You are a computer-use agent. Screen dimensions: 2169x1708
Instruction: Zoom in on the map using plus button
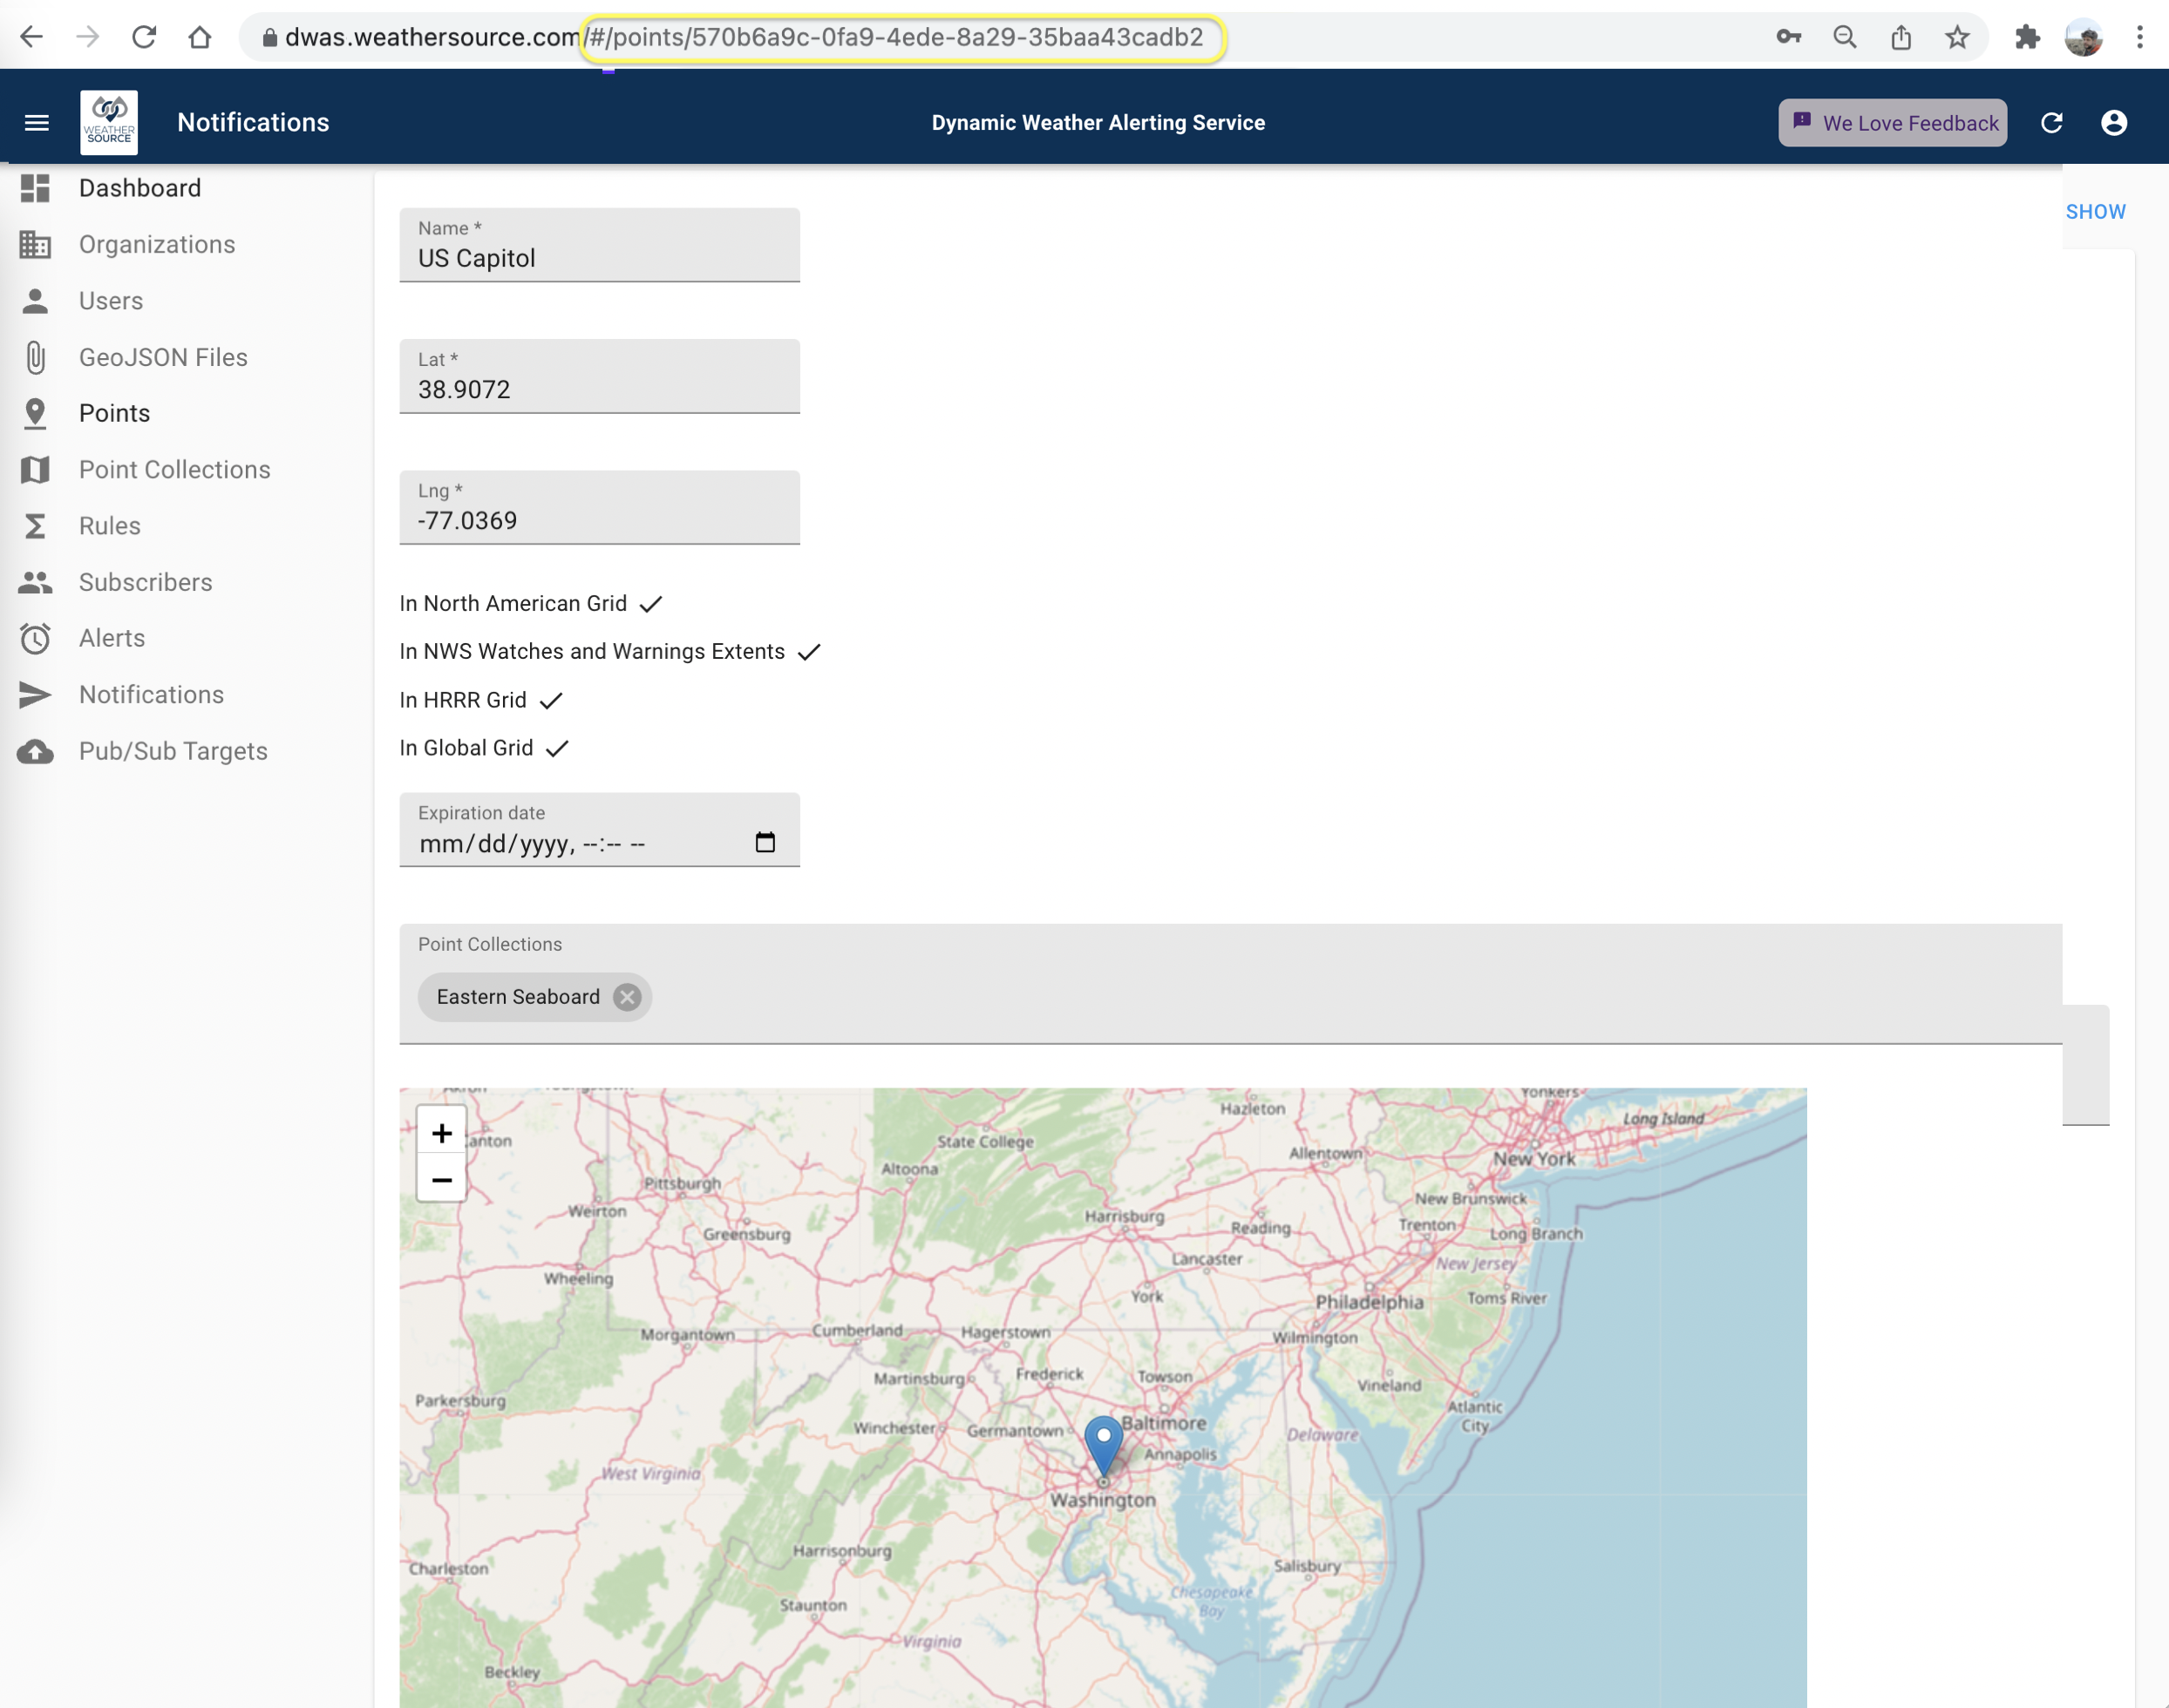(x=440, y=1131)
